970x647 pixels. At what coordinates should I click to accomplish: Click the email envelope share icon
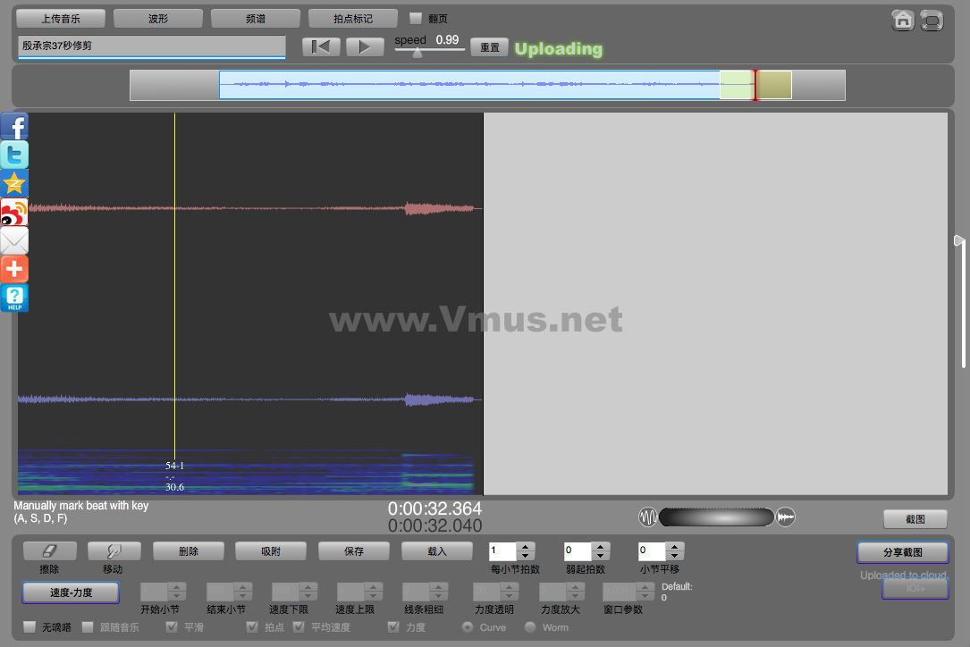(14, 240)
